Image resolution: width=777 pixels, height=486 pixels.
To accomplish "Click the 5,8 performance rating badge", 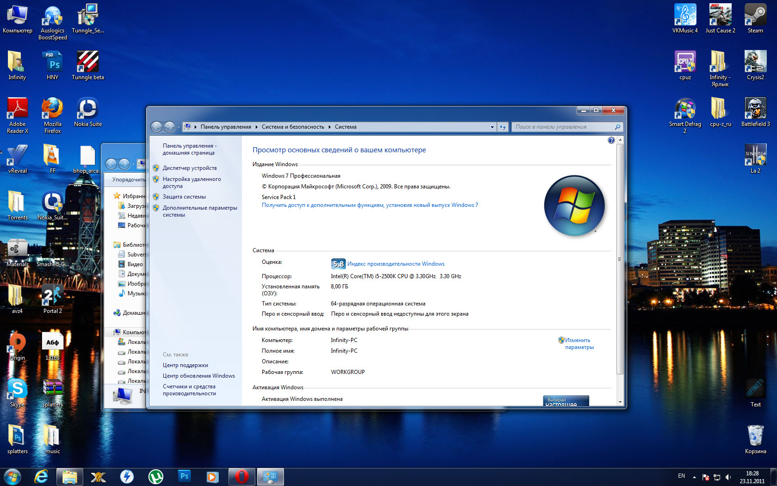I will click(x=338, y=264).
